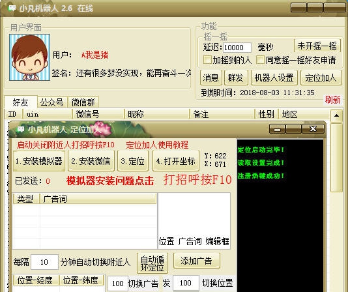Click the 延迟 milliseconds input field

point(237,48)
